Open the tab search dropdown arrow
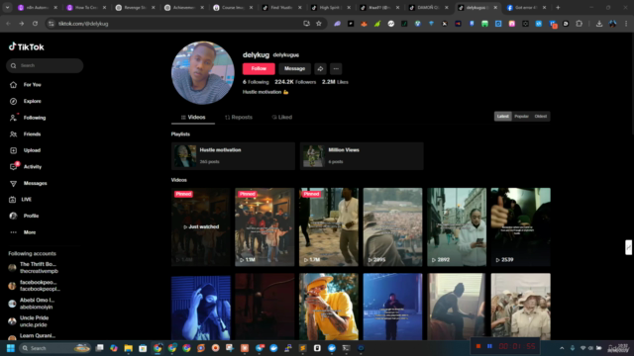This screenshot has width=634, height=356. (x=7, y=7)
